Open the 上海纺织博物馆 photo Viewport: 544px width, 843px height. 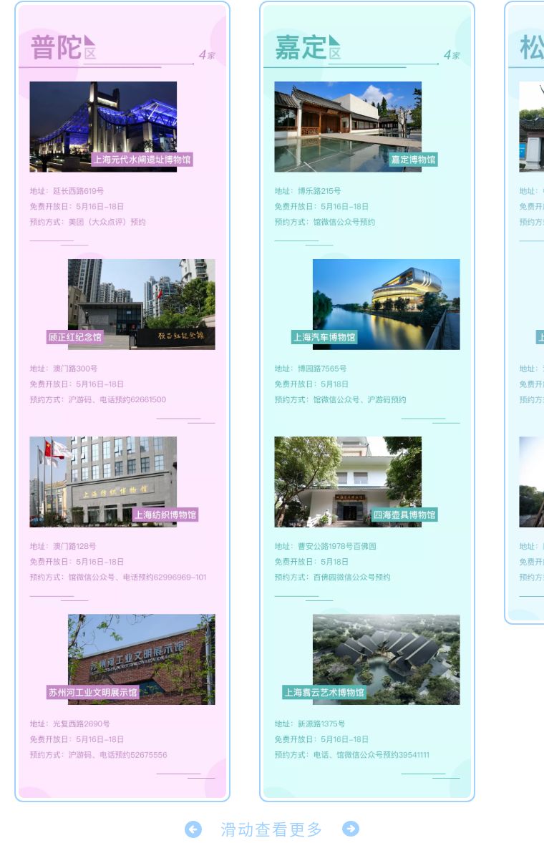(103, 482)
